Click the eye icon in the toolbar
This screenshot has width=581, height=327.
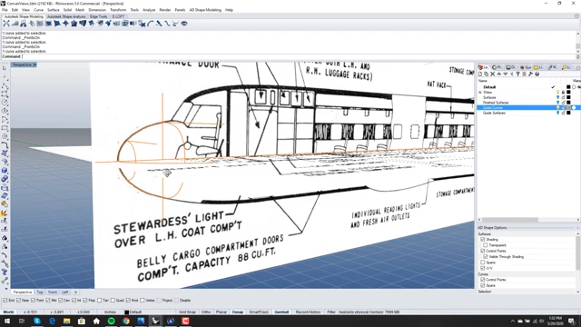coord(183,24)
